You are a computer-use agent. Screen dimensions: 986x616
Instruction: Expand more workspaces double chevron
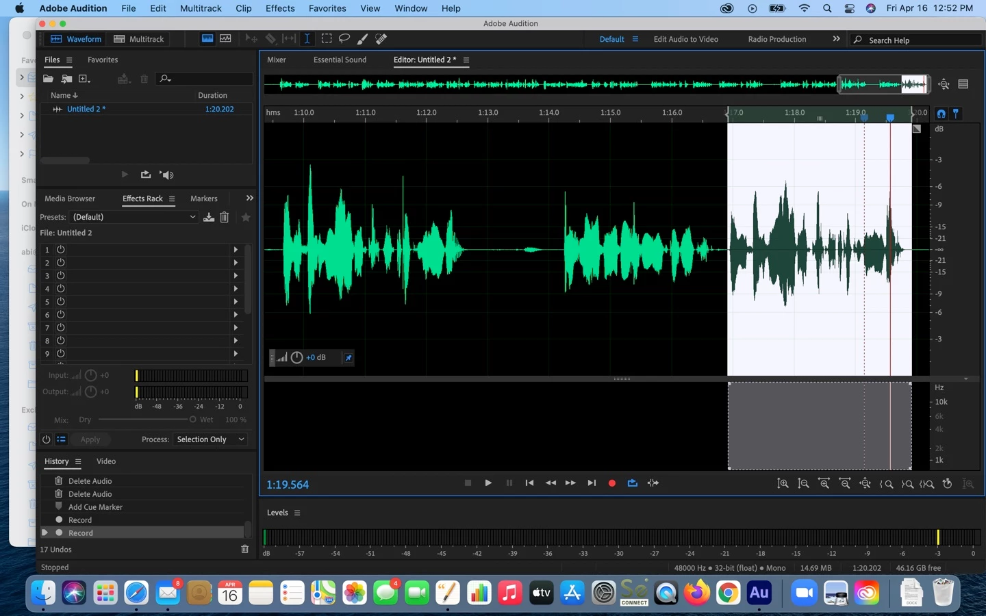pos(836,39)
